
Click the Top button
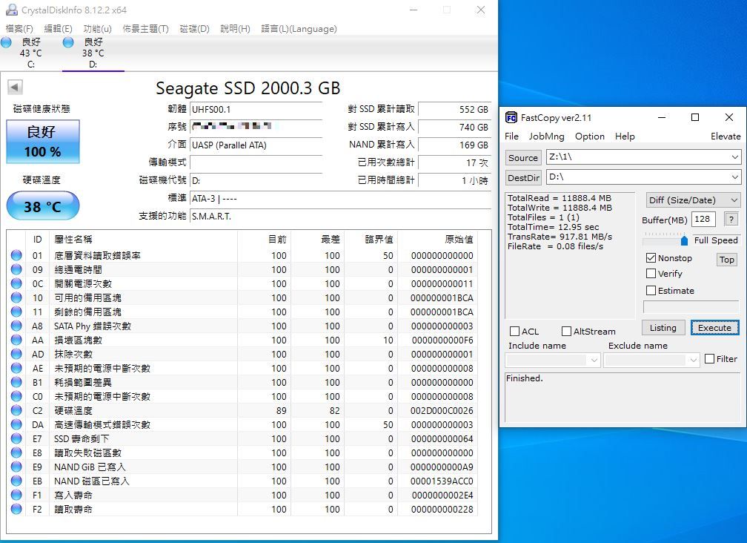[726, 260]
